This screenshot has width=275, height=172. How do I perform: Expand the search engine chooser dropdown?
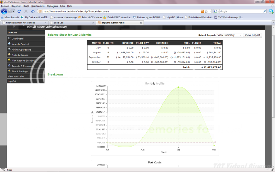tap(216, 11)
